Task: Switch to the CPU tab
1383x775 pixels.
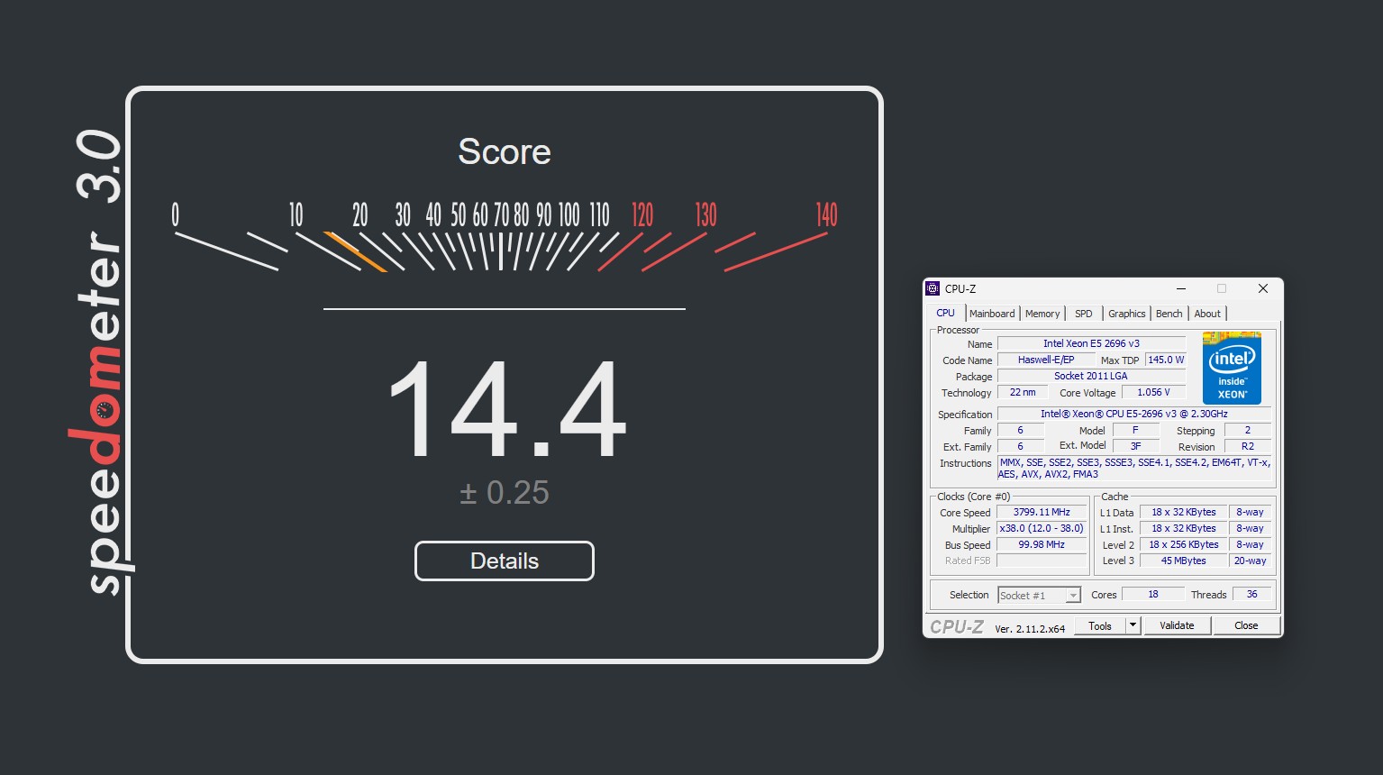Action: (x=945, y=314)
